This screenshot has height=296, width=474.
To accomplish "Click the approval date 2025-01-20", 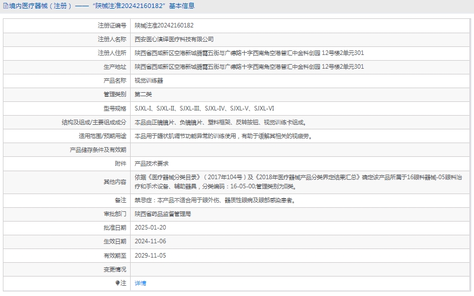I will click(x=150, y=227).
